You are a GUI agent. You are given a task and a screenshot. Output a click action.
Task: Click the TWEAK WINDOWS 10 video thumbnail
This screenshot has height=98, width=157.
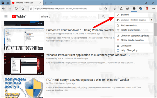tap(24, 39)
